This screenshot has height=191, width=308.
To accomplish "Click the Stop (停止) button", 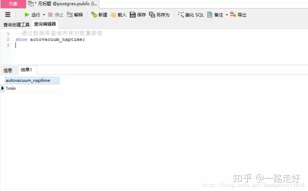I will [56, 15].
